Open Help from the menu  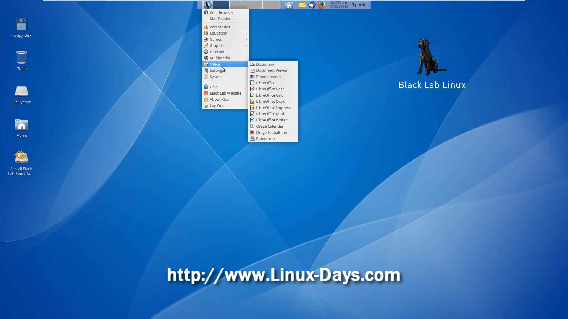point(225,87)
